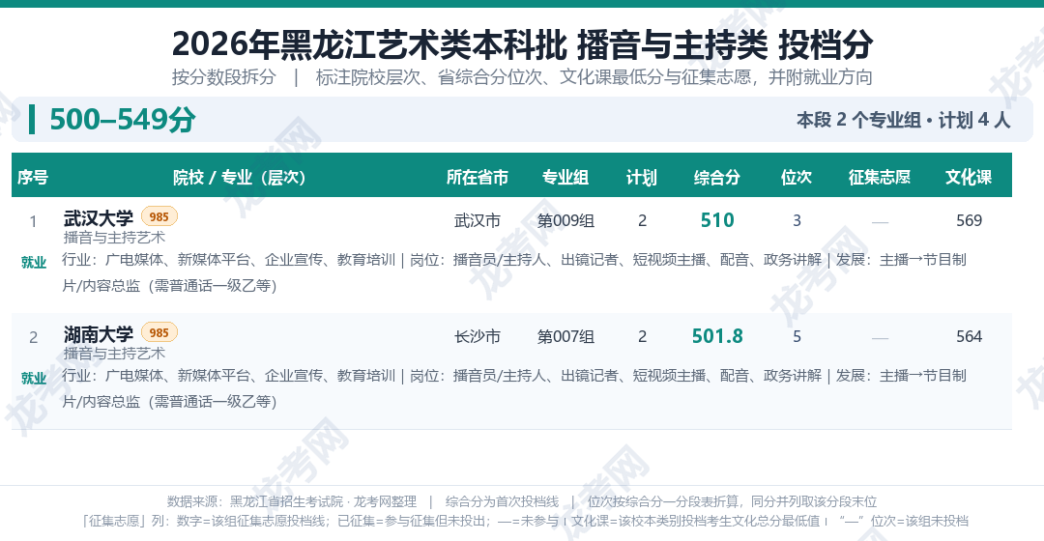Click the 武汉市 city cell
Image resolution: width=1044 pixels, height=541 pixels.
click(478, 220)
